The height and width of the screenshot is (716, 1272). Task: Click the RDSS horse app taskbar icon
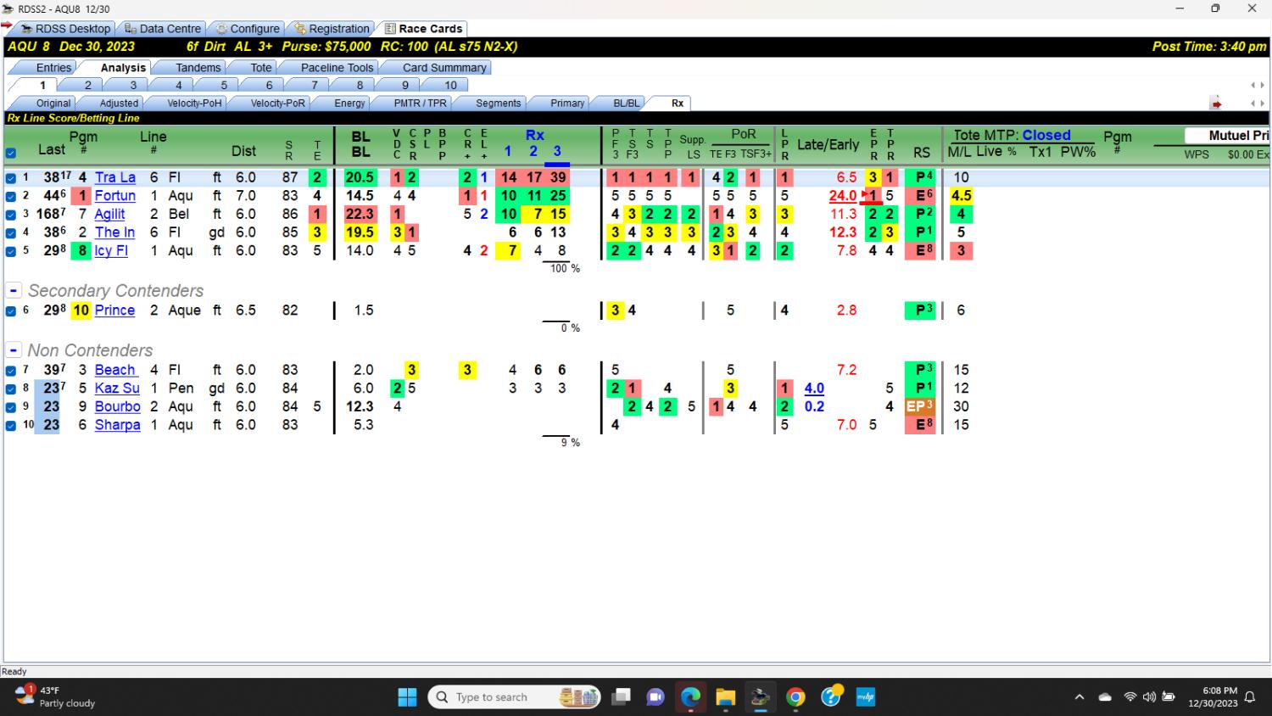(760, 697)
